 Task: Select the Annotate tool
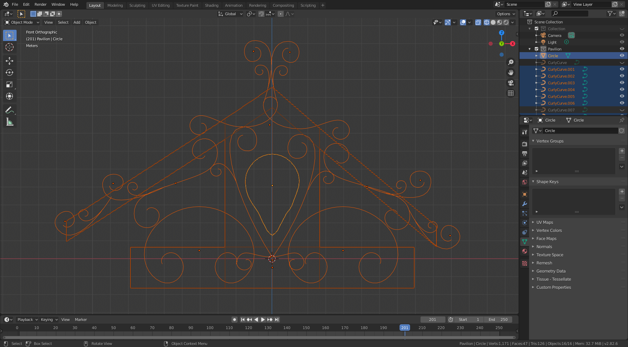pos(9,110)
